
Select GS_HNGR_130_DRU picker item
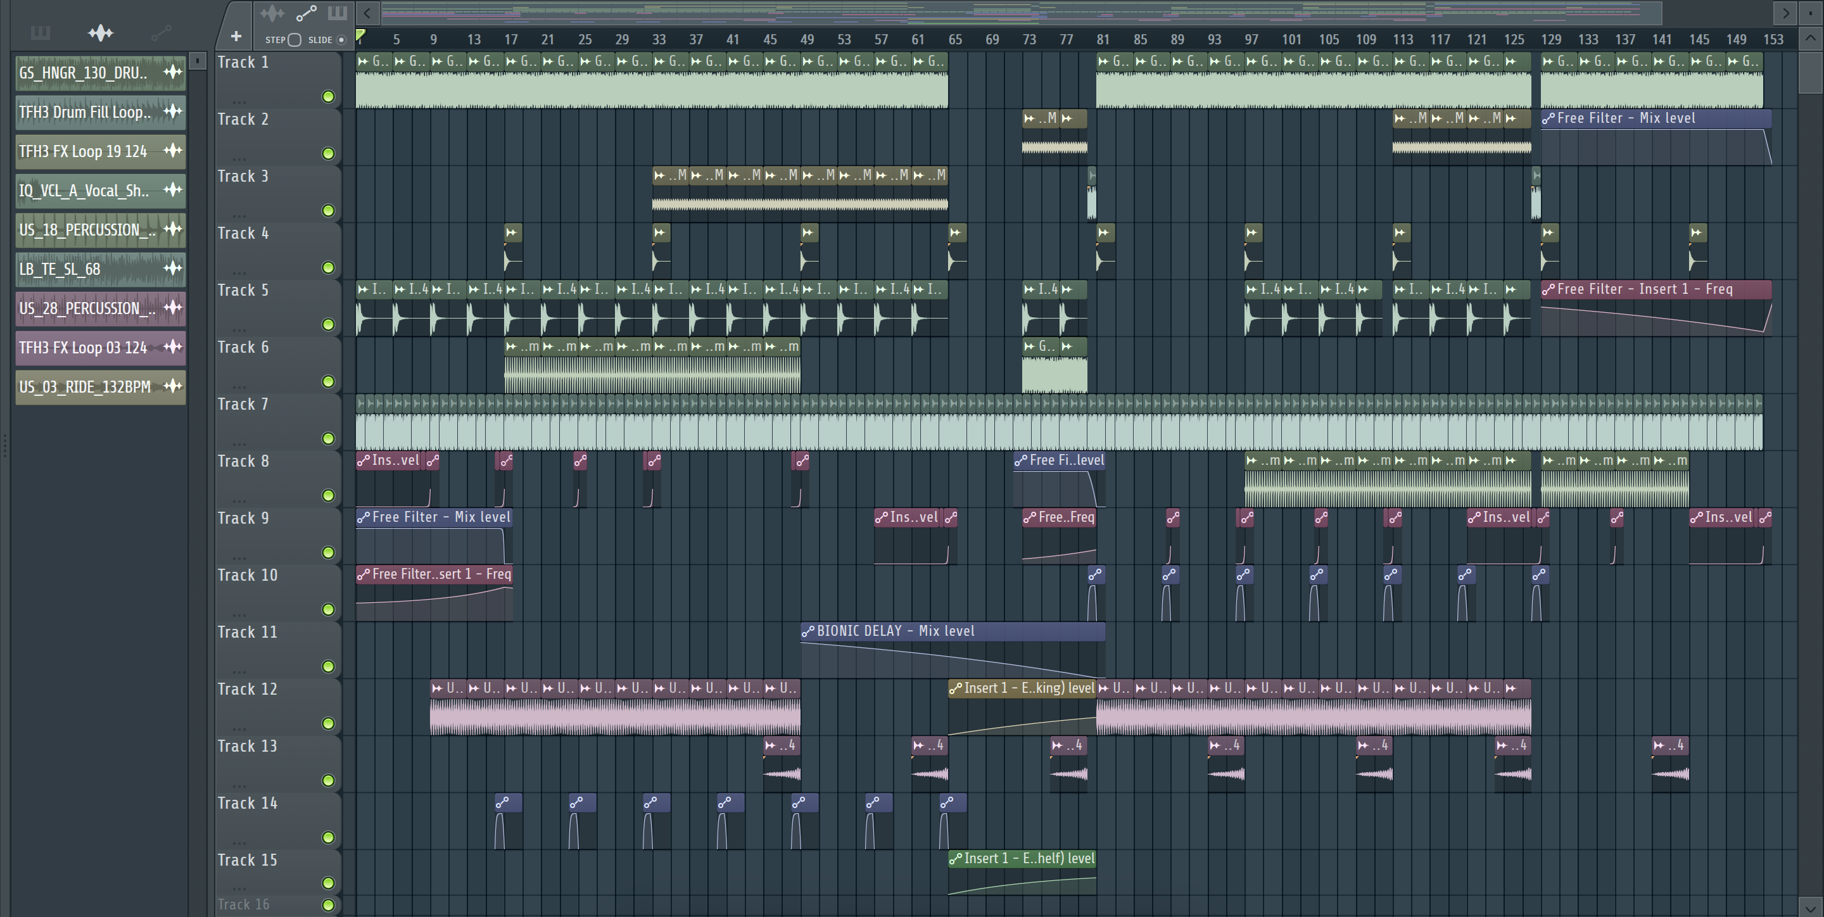click(x=101, y=72)
